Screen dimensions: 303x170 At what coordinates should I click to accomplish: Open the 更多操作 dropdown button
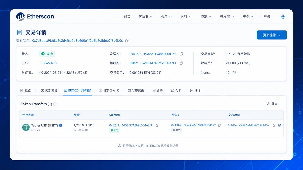[x=271, y=35]
